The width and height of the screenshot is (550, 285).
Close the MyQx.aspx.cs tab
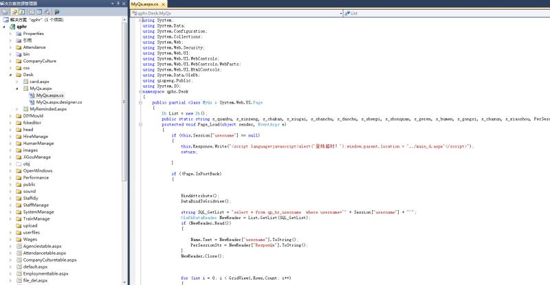[x=163, y=4]
